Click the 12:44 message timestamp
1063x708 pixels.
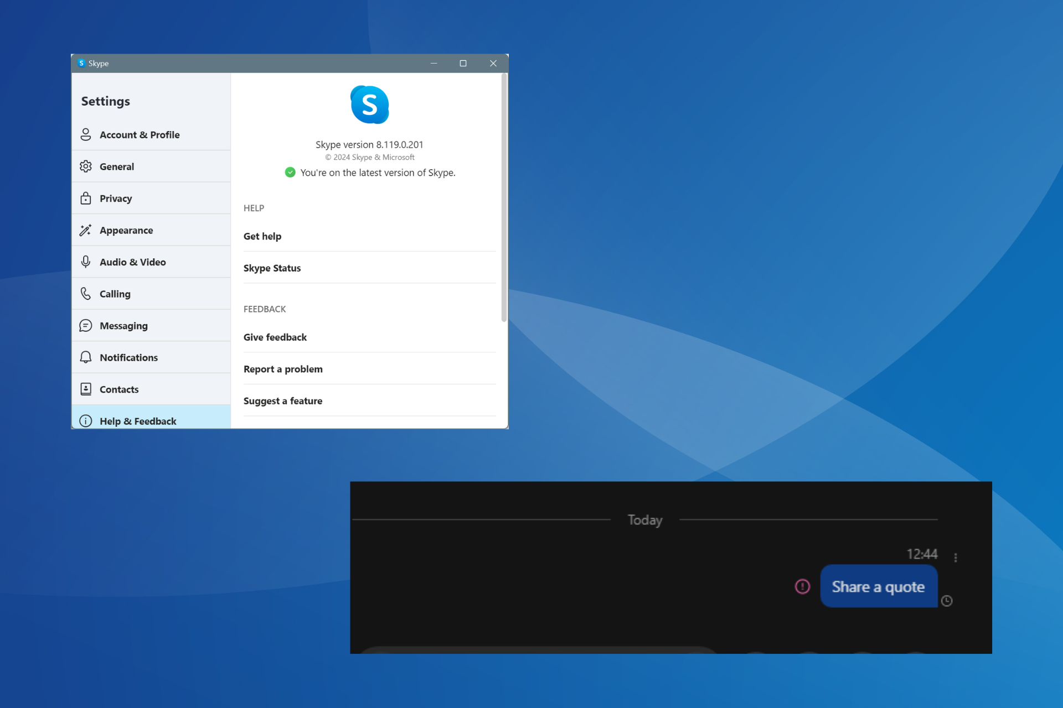(922, 554)
